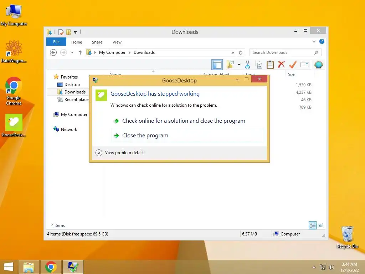Open My Computer desktop icon
This screenshot has width=365, height=274.
coord(14,14)
